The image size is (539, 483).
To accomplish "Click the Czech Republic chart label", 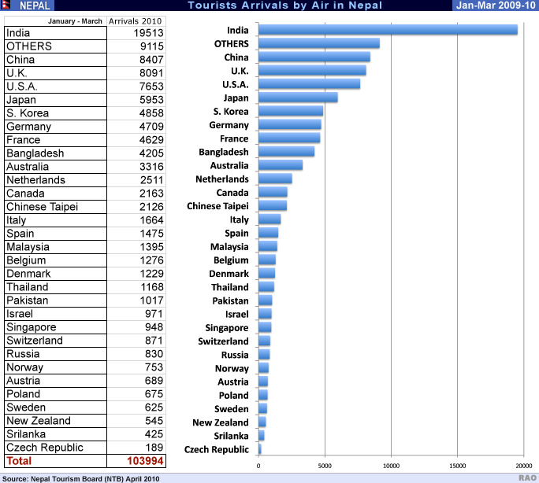I will pyautogui.click(x=216, y=449).
